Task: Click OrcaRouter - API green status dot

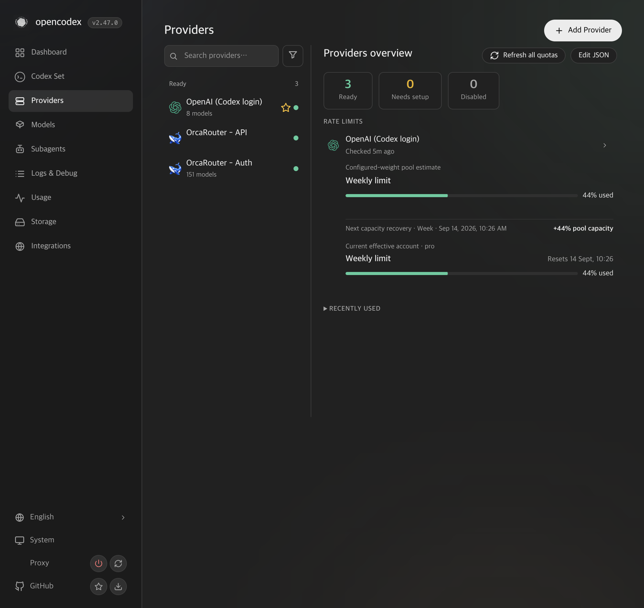Action: tap(296, 138)
